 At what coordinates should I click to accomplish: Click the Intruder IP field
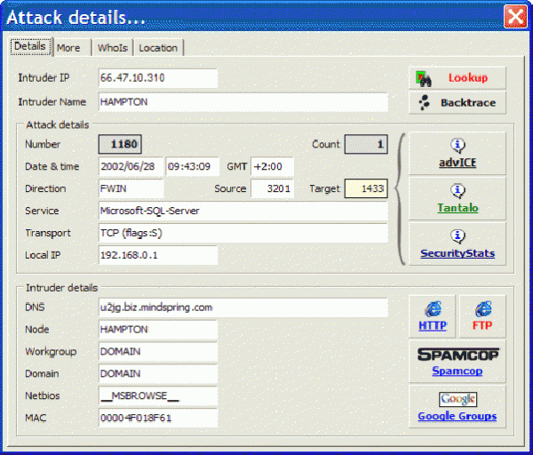pyautogui.click(x=157, y=78)
